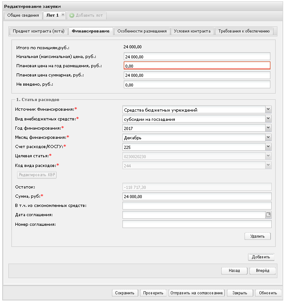
Task: Open the Год финансирования dropdown arrow
Action: 268,128
